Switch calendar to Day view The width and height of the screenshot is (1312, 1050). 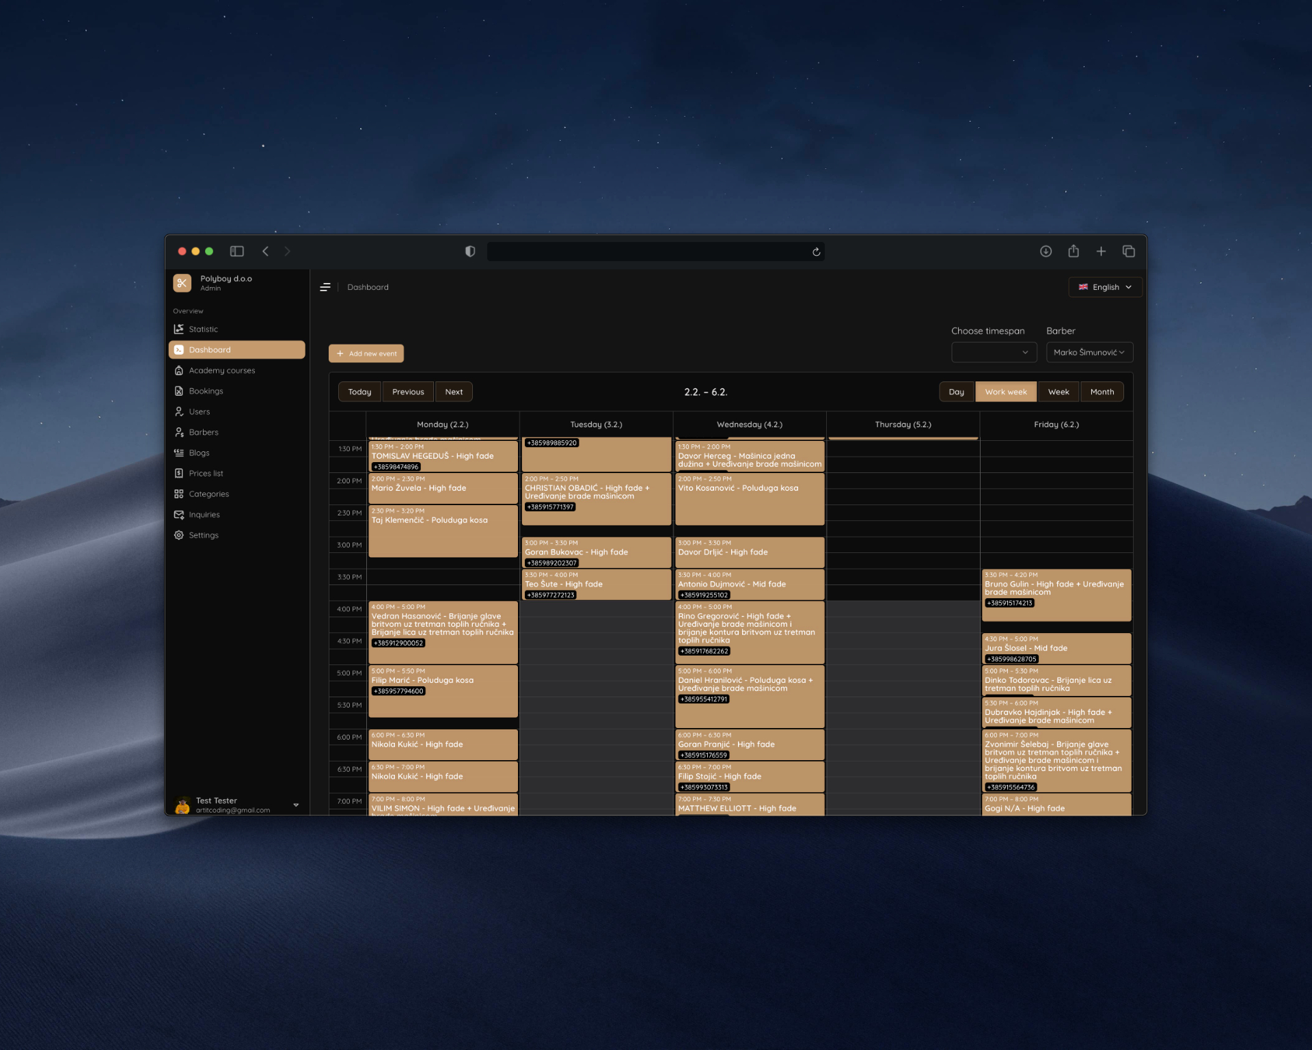pos(956,392)
